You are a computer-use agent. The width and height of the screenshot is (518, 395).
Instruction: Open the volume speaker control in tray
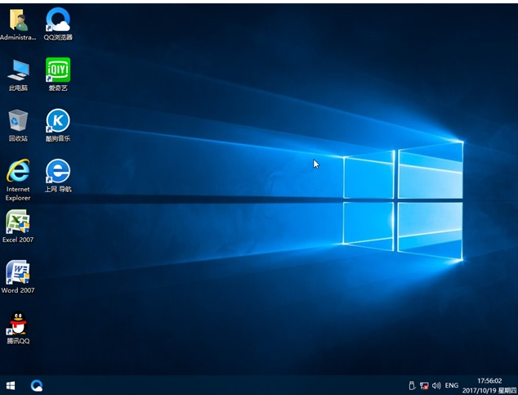(x=436, y=385)
